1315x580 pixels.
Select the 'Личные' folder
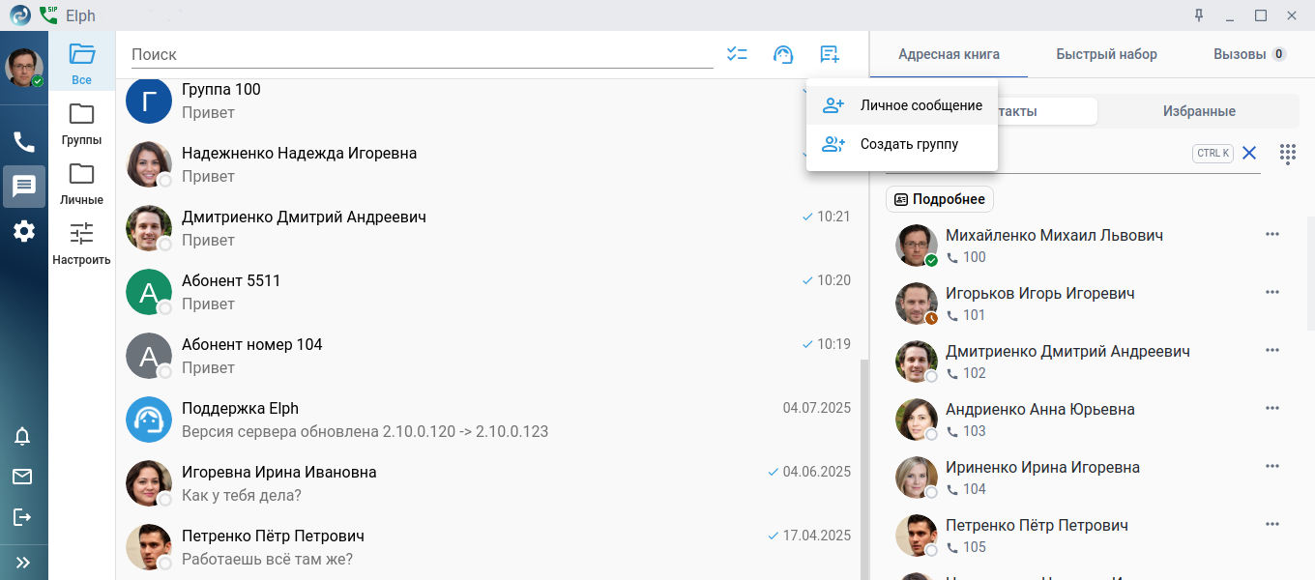[x=81, y=183]
